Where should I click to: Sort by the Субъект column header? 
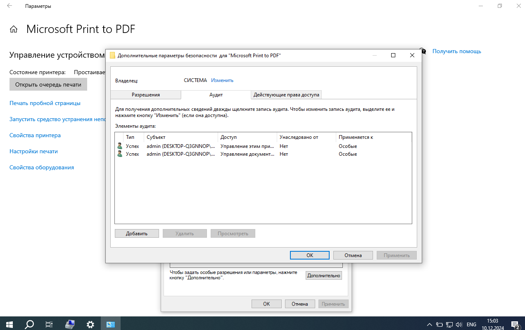click(x=181, y=137)
